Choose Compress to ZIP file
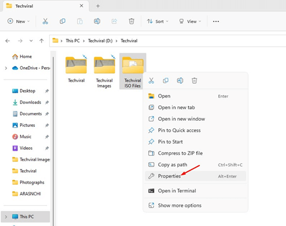 (x=179, y=153)
